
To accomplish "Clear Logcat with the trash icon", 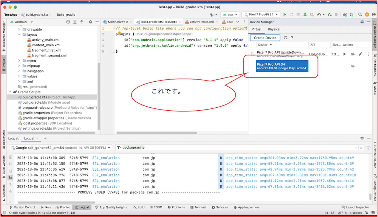I will point(10,158).
